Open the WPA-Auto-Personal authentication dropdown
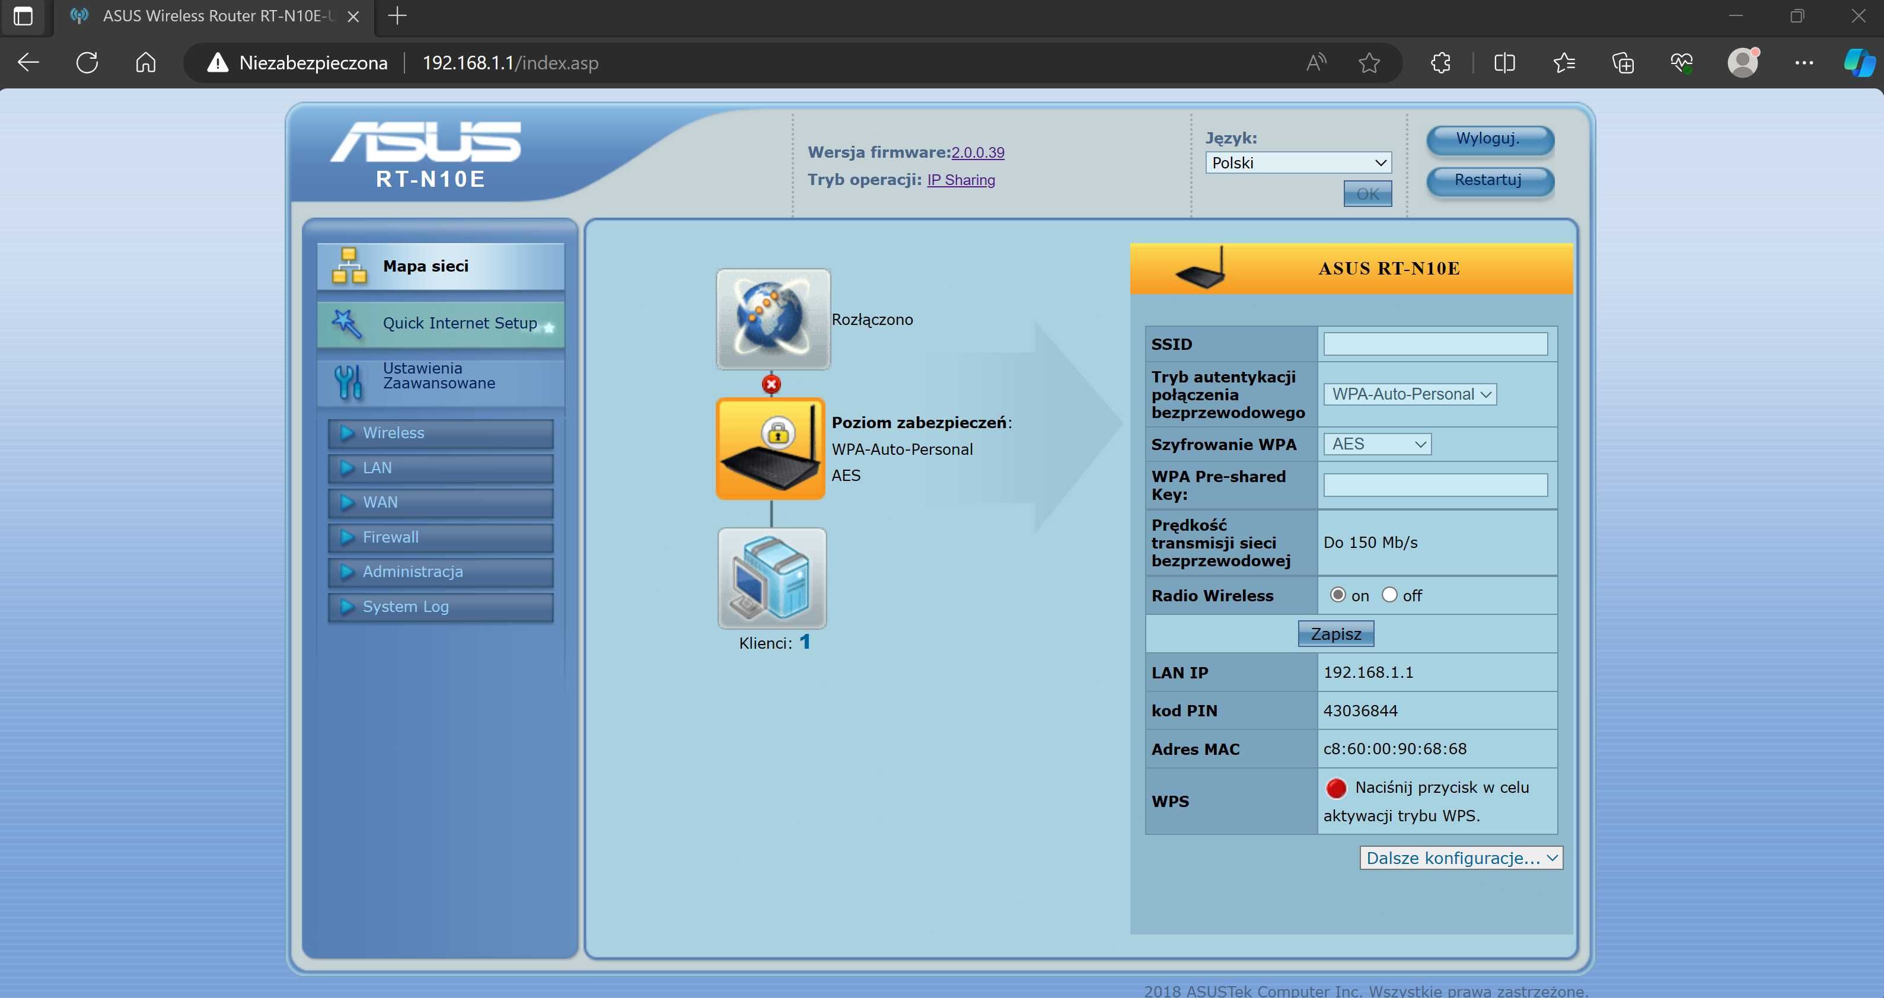 pyautogui.click(x=1410, y=394)
